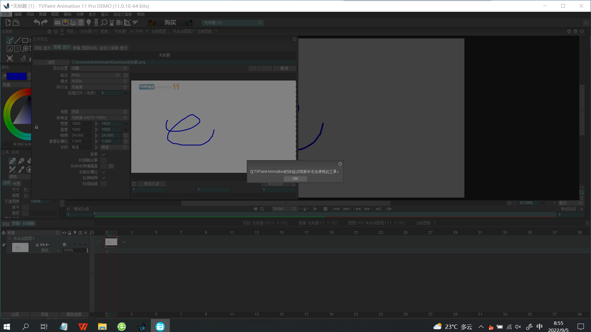Click the export file path field
Viewport: 591px width, 332px height.
[x=183, y=62]
